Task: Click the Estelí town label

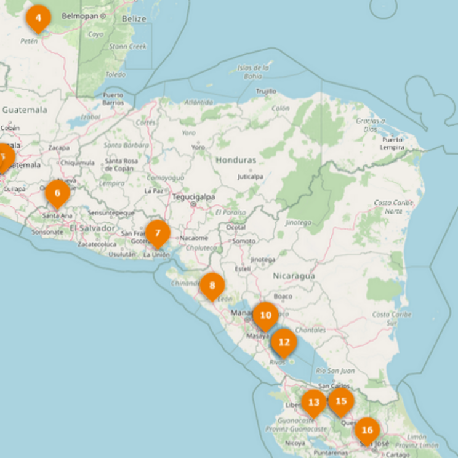Action: (x=243, y=269)
